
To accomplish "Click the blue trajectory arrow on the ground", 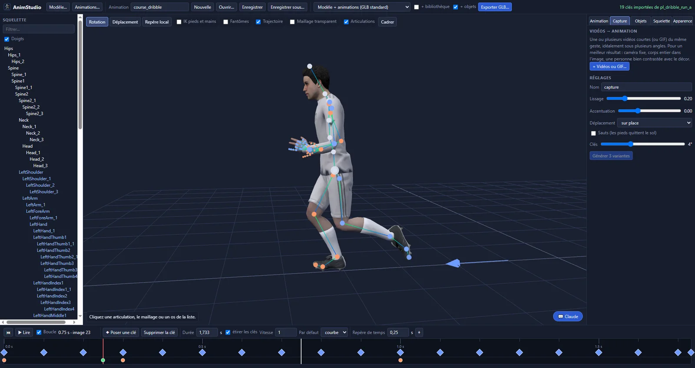I will (453, 263).
